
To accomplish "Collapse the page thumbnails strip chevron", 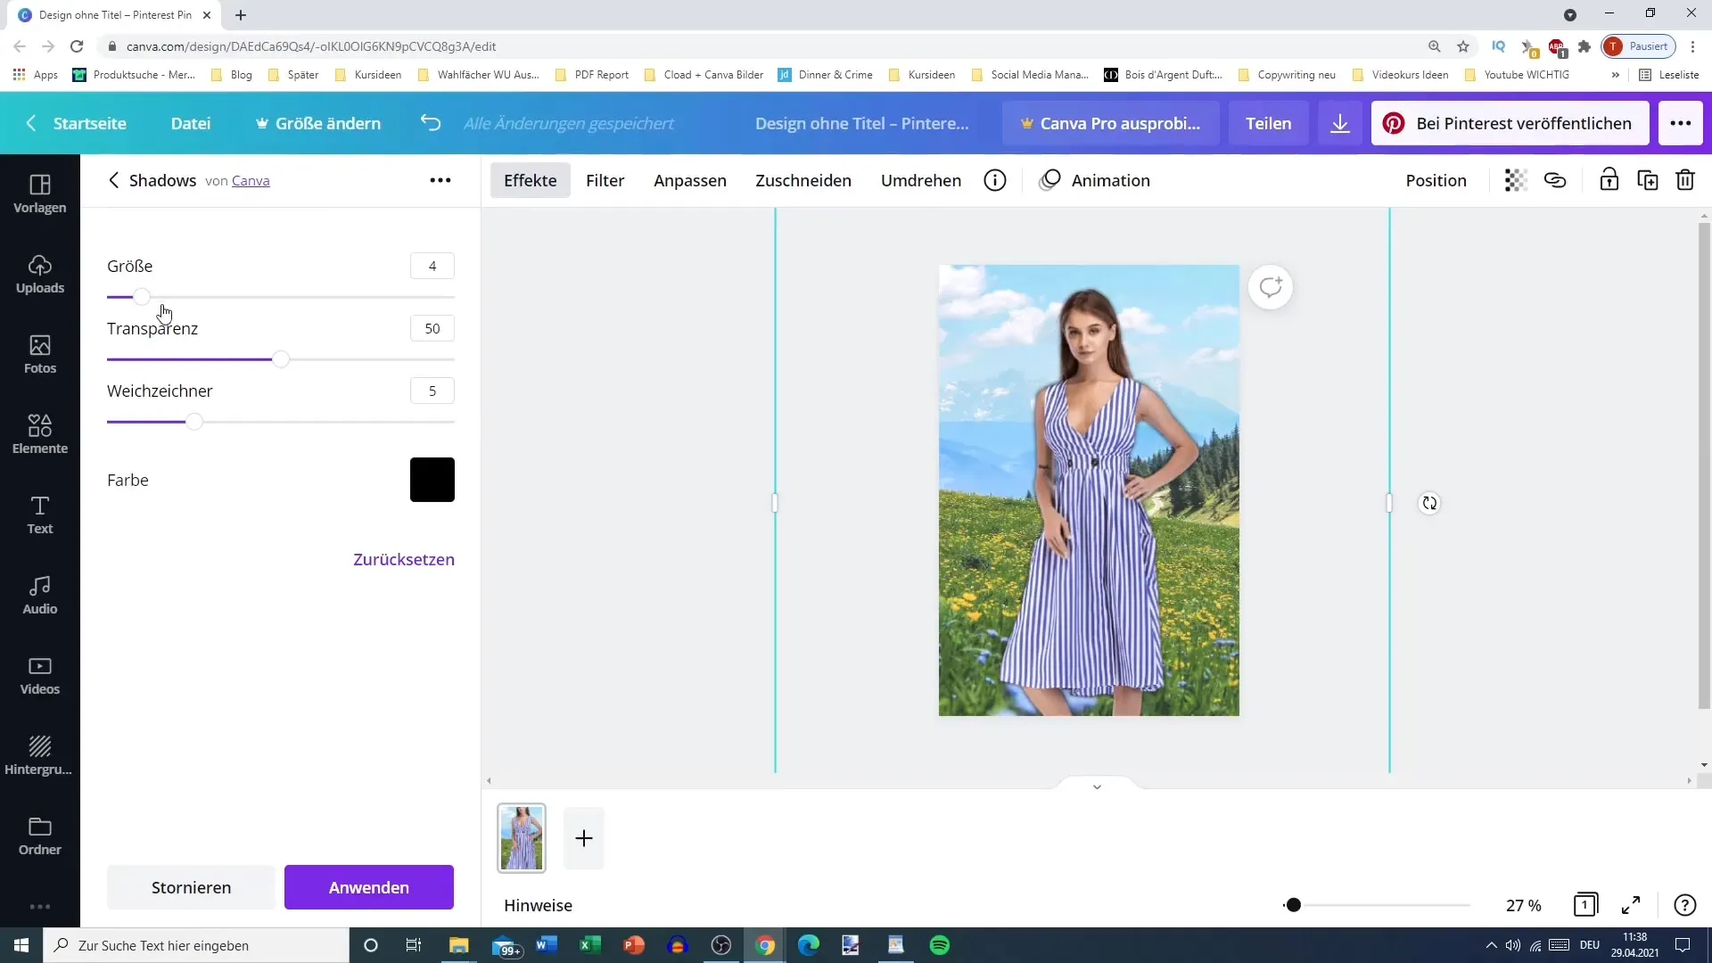I will coord(1097,786).
